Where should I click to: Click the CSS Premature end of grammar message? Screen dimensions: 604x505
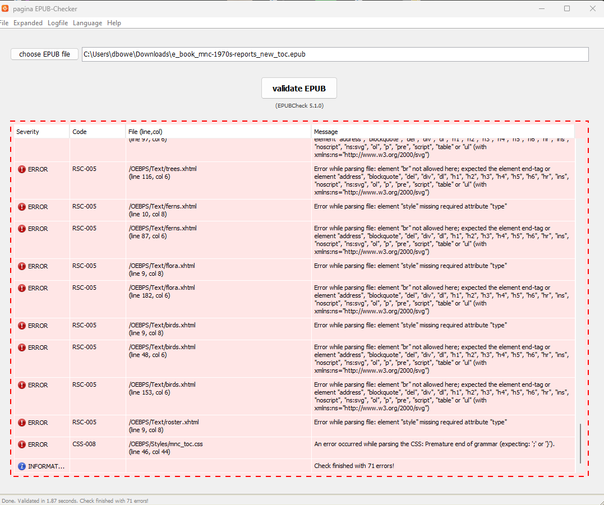pyautogui.click(x=434, y=444)
